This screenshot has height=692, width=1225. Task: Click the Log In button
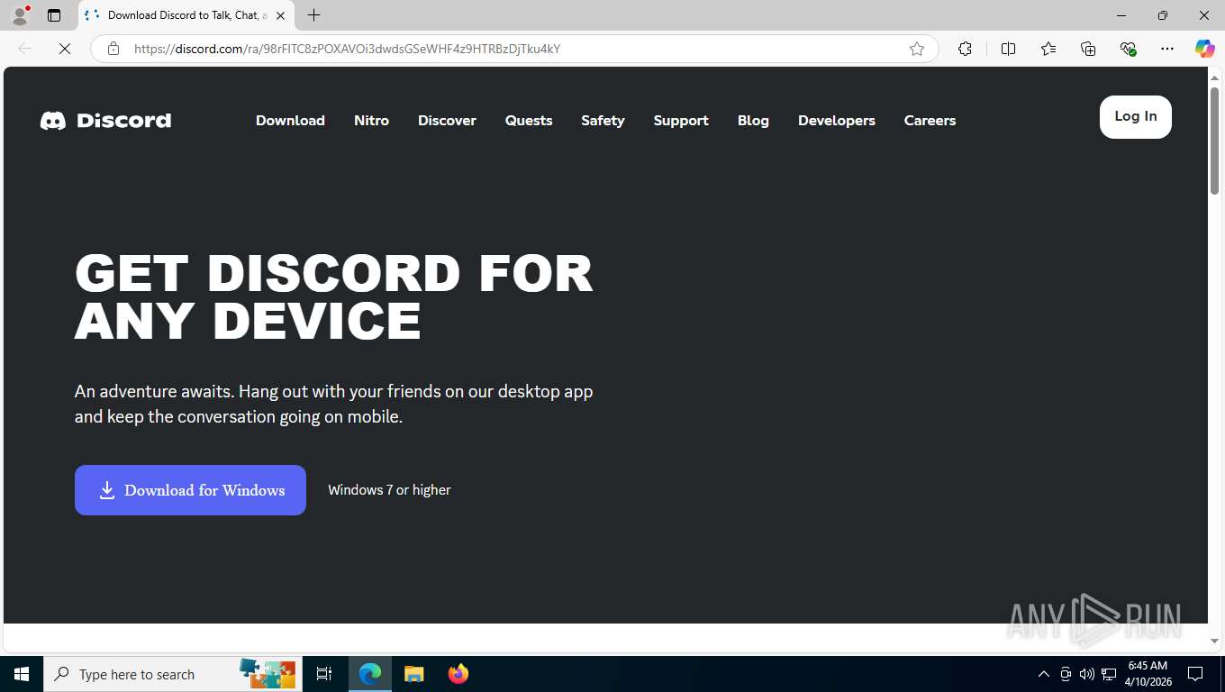1136,117
